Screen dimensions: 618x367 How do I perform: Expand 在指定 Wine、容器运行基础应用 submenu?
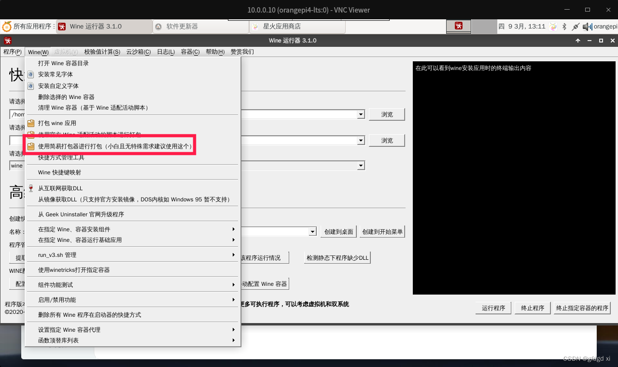tap(133, 240)
